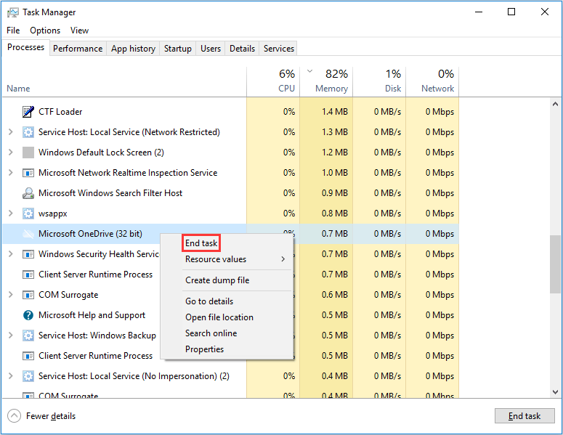Viewport: 563px width, 435px height.
Task: Expand Service Host: Local Service (Network Restricted)
Action: [10, 132]
